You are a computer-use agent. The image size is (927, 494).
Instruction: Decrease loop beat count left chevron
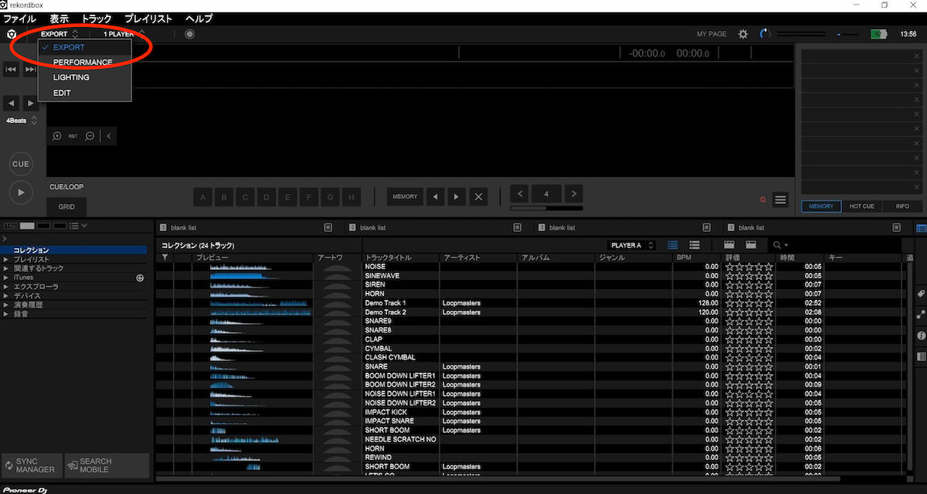click(x=521, y=194)
